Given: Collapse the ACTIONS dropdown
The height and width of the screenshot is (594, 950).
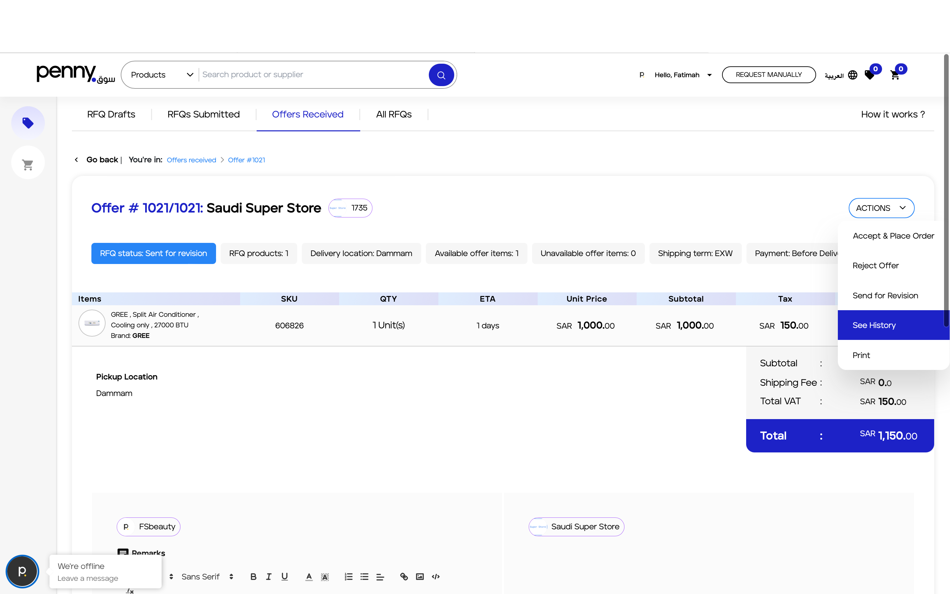Looking at the screenshot, I should click(881, 208).
